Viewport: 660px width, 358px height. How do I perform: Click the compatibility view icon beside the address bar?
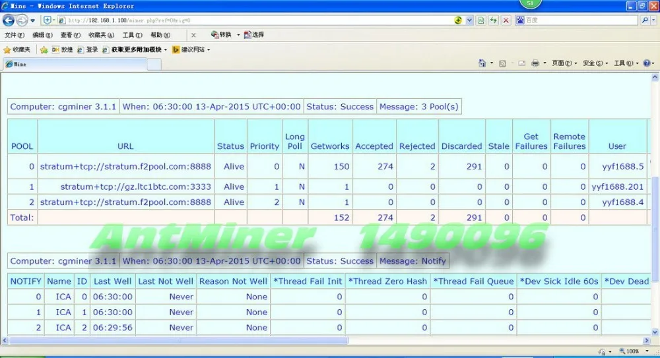(x=480, y=20)
